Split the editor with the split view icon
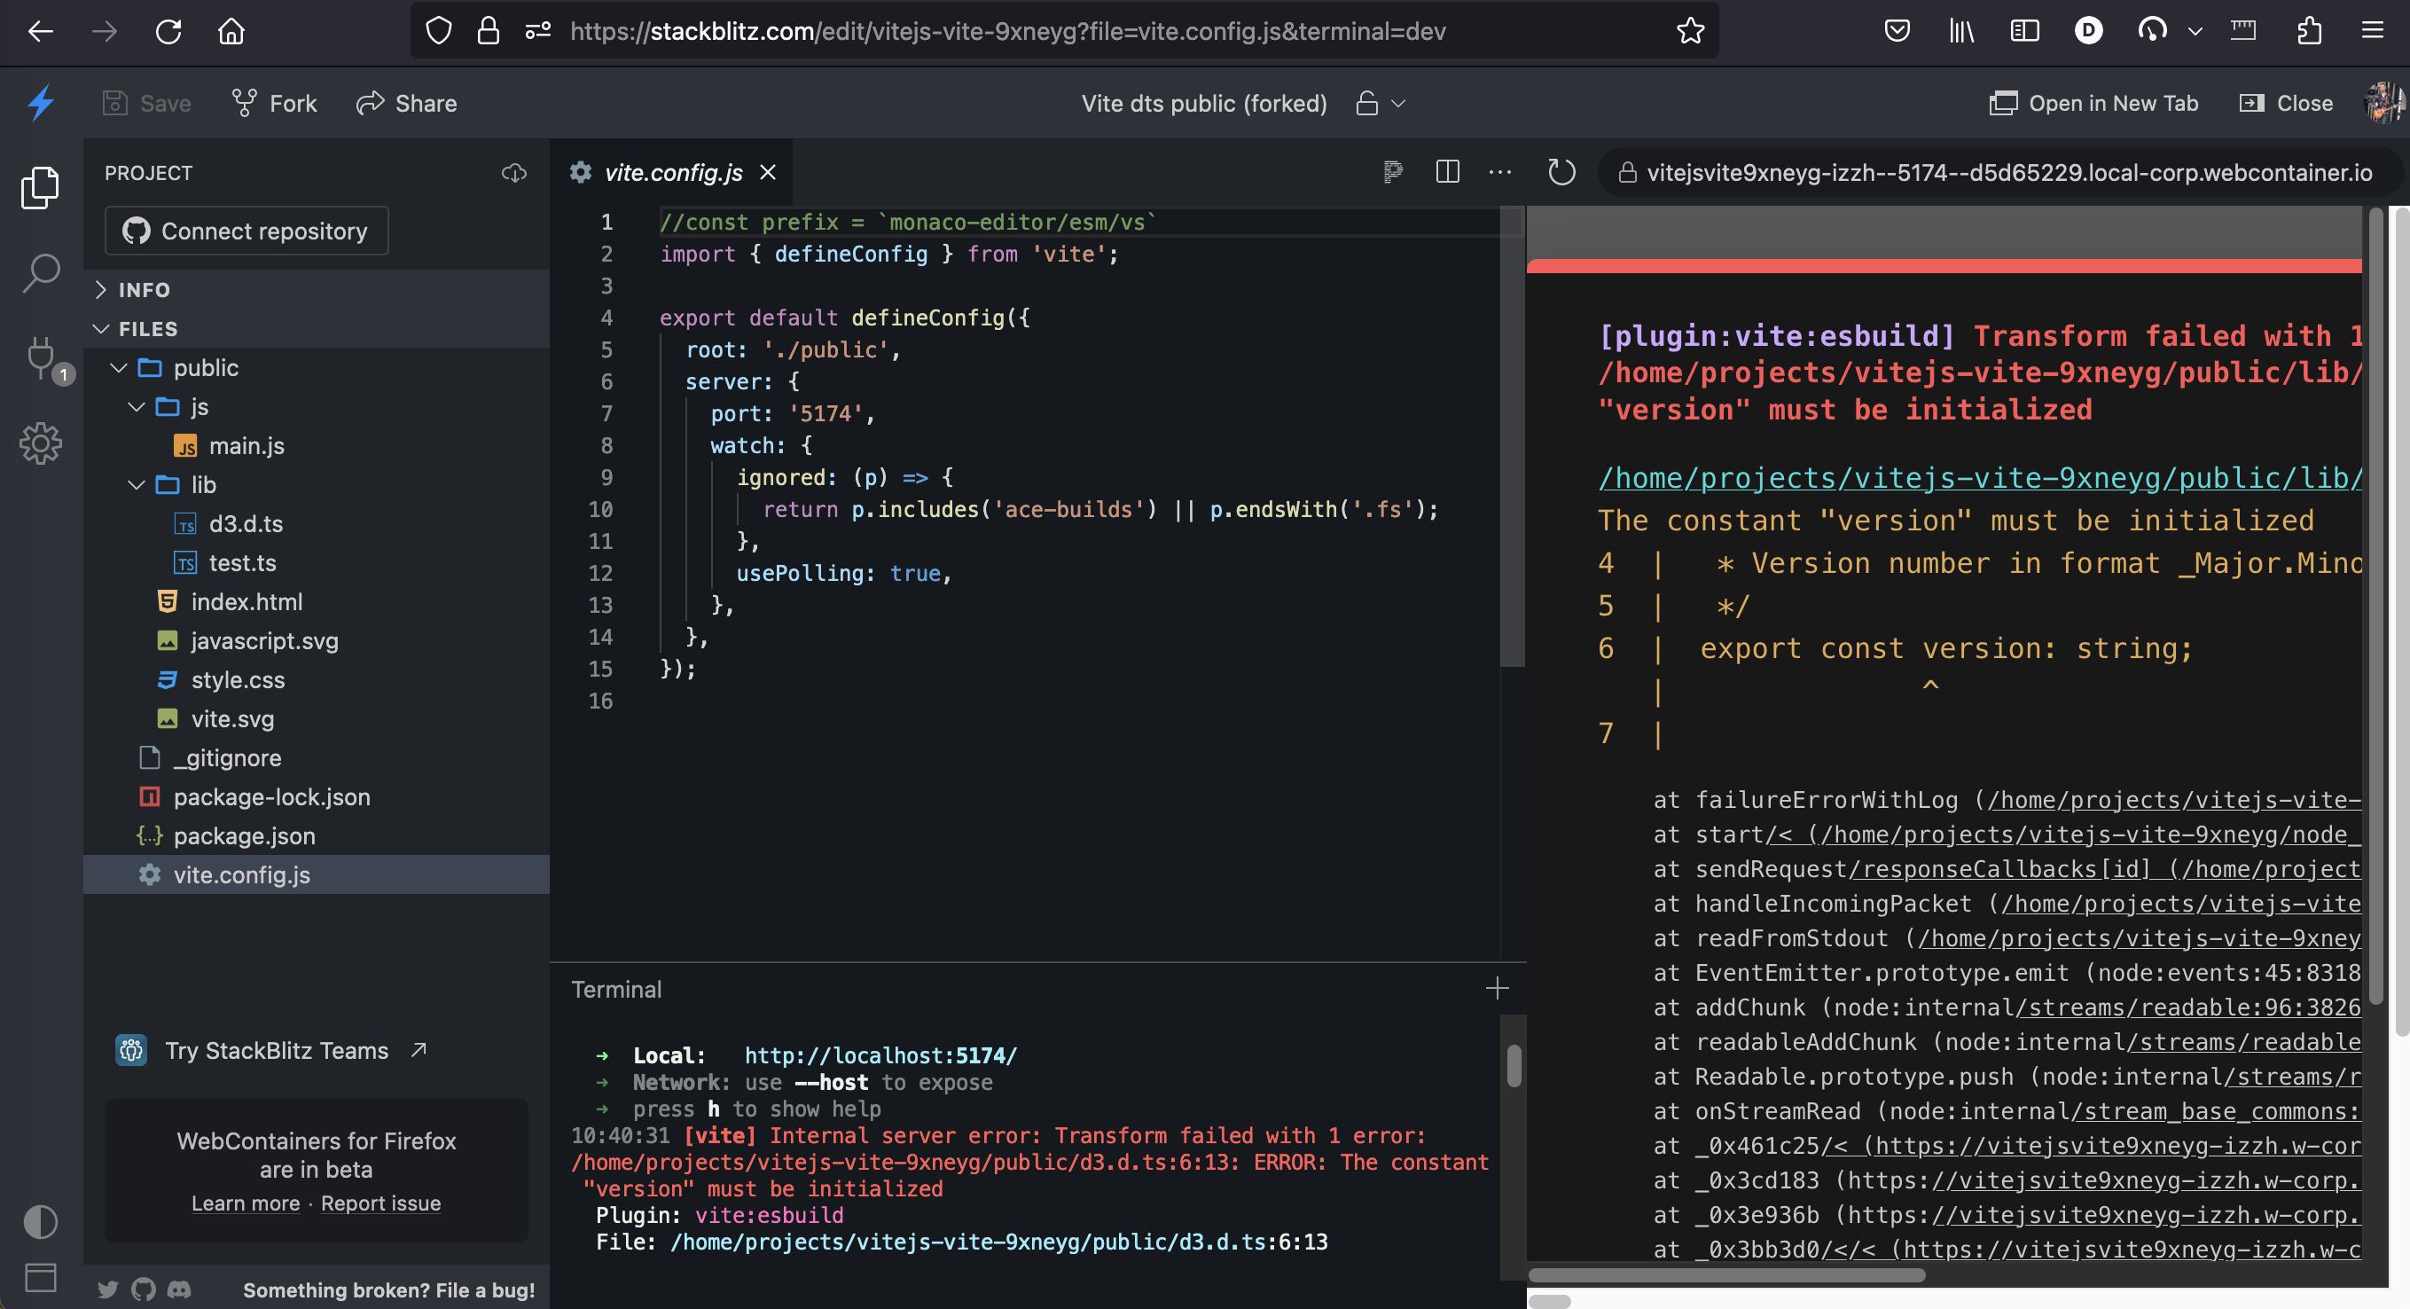The image size is (2410, 1309). tap(1448, 172)
